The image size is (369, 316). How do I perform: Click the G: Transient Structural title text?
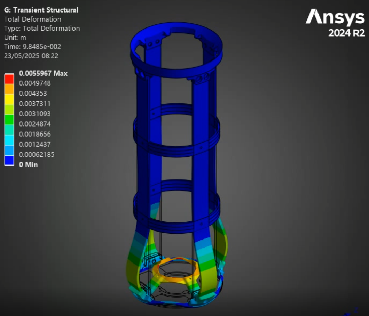41,10
